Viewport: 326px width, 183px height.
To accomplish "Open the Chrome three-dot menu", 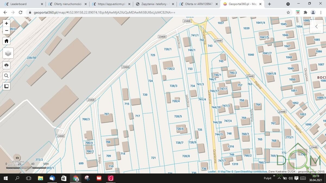I will (321, 12).
